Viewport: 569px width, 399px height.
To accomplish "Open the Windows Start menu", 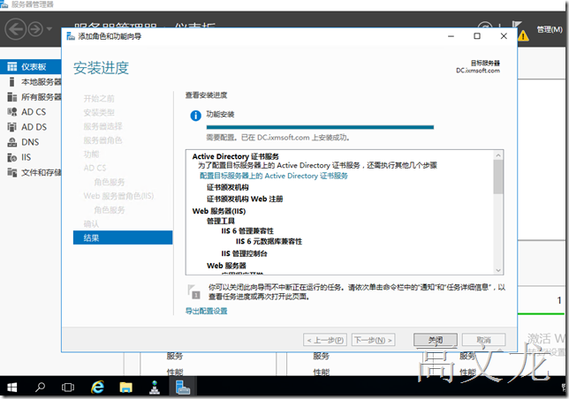I will [12, 387].
